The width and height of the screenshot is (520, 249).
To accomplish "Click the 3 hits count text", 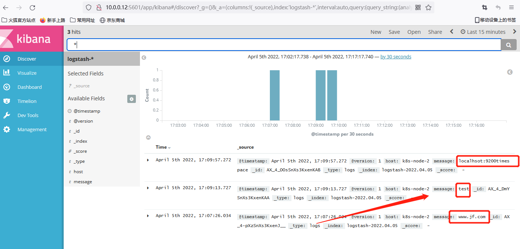I will pos(74,32).
